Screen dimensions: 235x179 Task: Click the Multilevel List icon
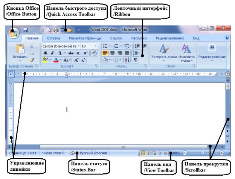[x=127, y=46]
